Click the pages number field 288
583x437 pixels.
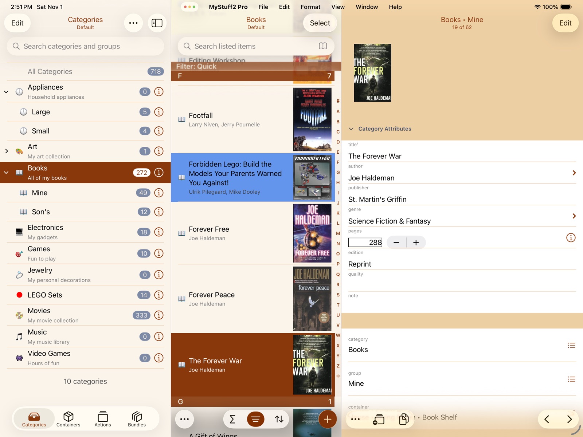click(x=365, y=243)
